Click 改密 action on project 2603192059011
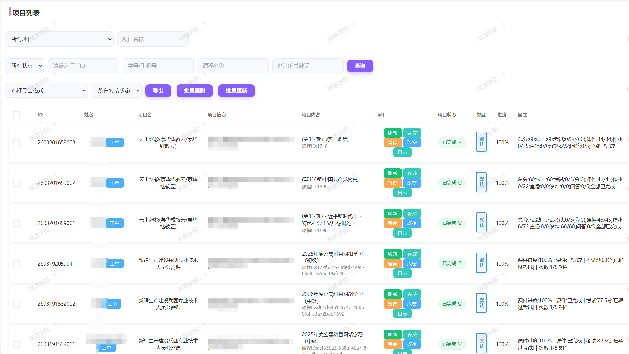Viewport: 629px width, 354px height. point(412,264)
